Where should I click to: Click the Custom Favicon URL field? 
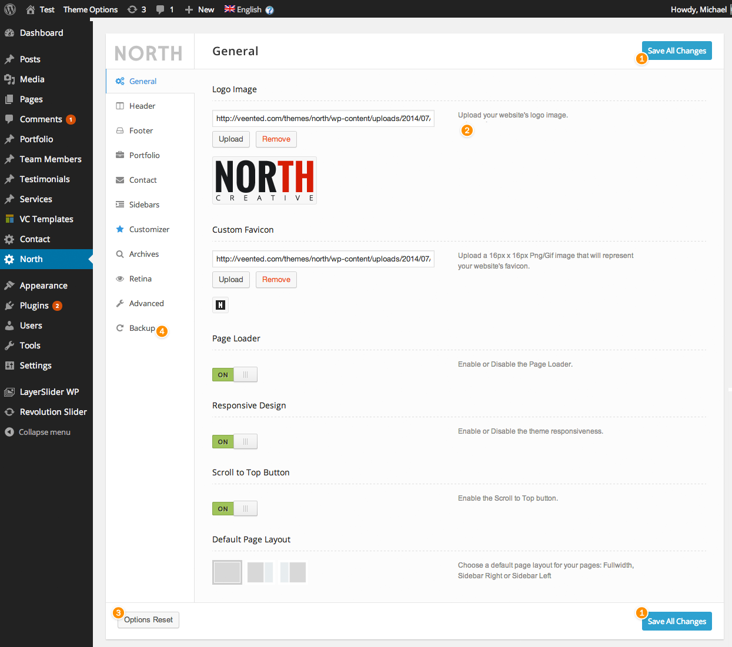coord(323,259)
